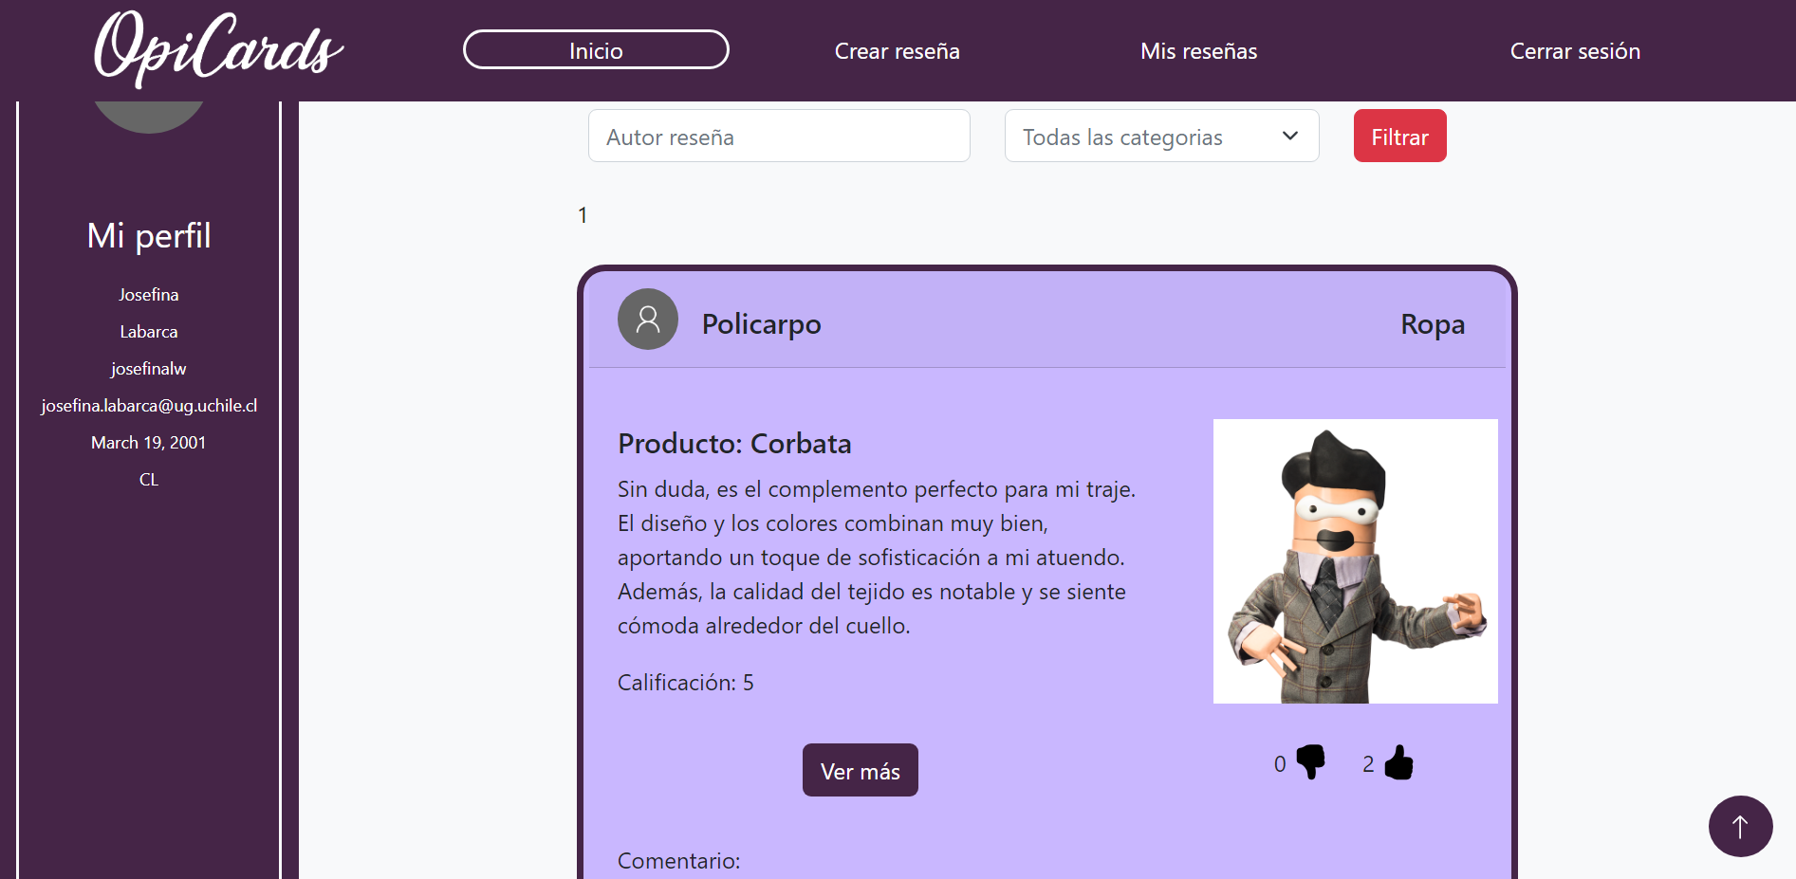Click the surname Labarca
The image size is (1796, 879).
click(x=149, y=332)
